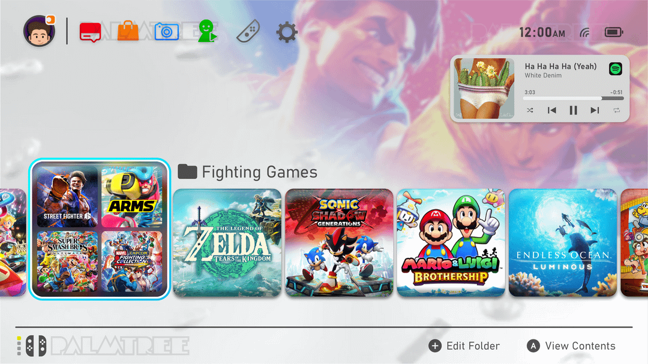The image size is (648, 364).
Task: Toggle repeat in the music player
Action: pyautogui.click(x=617, y=110)
